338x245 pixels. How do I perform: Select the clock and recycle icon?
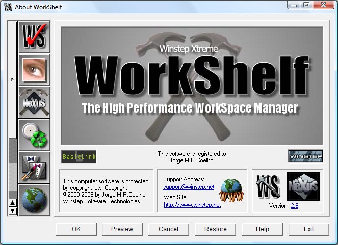34,134
